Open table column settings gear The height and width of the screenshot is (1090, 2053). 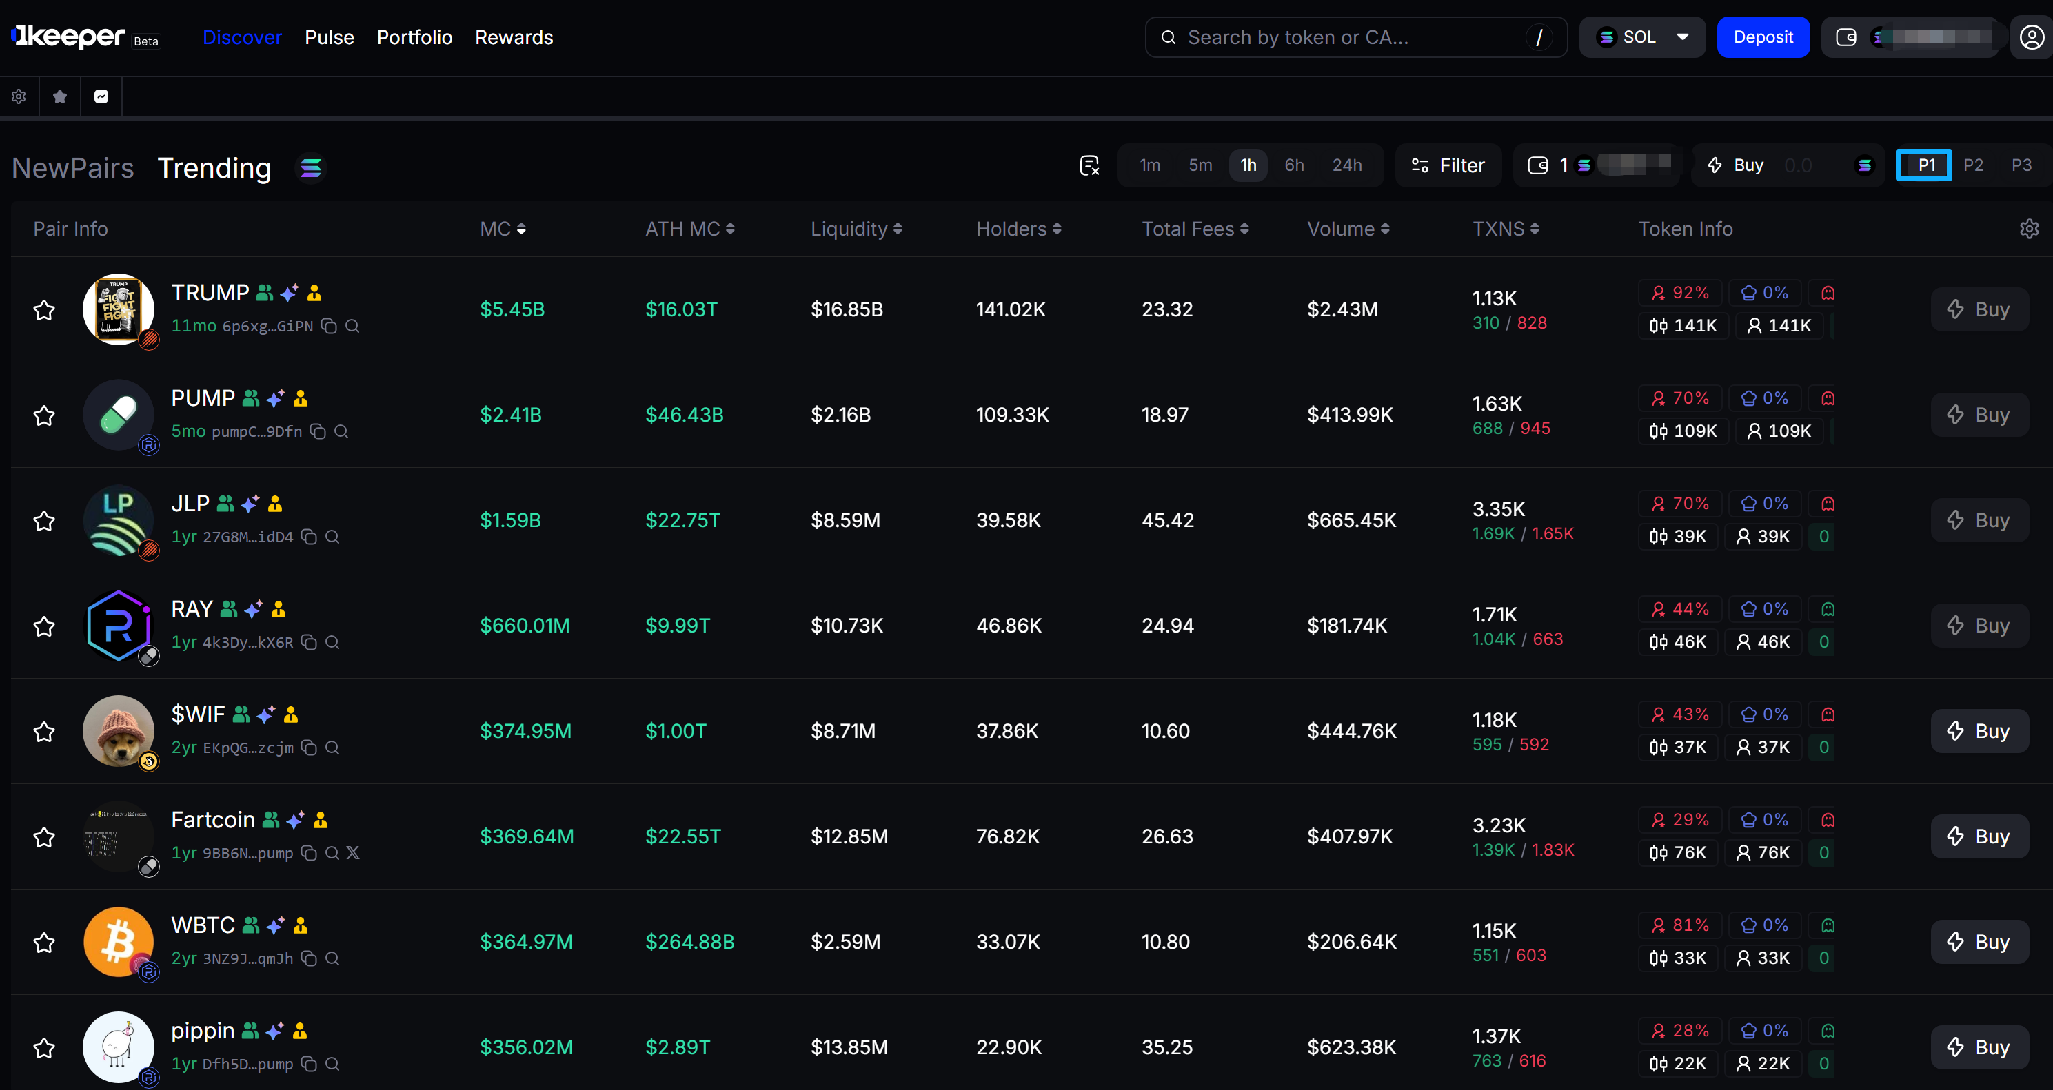click(2029, 229)
